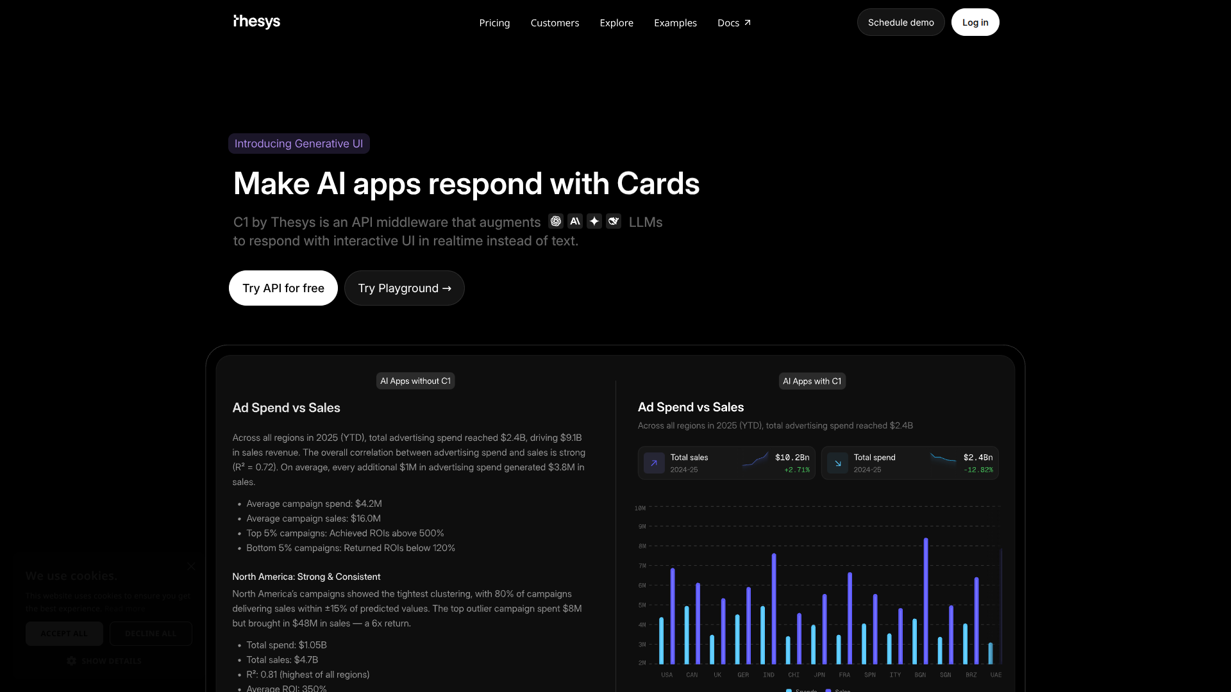Click the Anthropic logo icon
Image resolution: width=1231 pixels, height=692 pixels.
coord(575,221)
